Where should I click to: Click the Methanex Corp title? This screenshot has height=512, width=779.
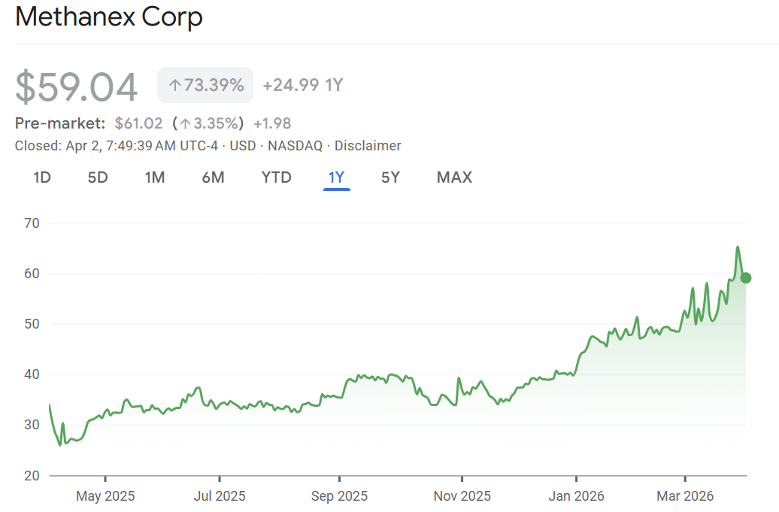pos(109,17)
